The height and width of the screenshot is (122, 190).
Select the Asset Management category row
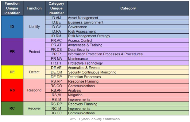128,18
